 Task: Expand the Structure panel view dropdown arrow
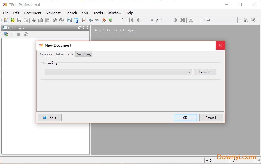point(12,34)
